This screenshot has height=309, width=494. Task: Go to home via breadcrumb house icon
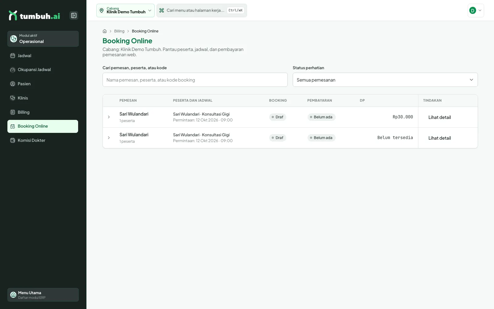pos(105,31)
